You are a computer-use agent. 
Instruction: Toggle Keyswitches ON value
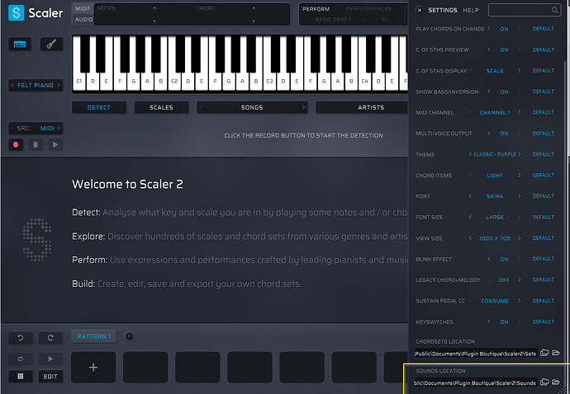coord(504,322)
